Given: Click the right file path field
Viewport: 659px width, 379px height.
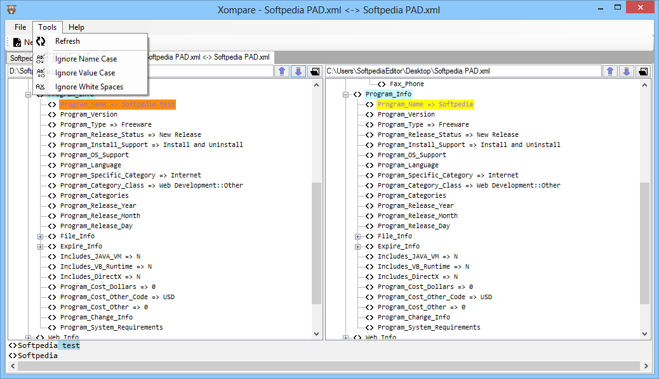Looking at the screenshot, I should 463,72.
